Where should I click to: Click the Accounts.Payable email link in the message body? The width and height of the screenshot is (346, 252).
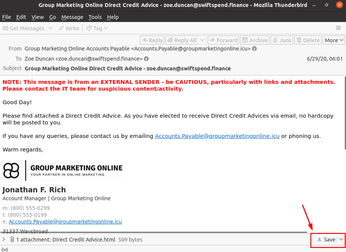coord(217,136)
